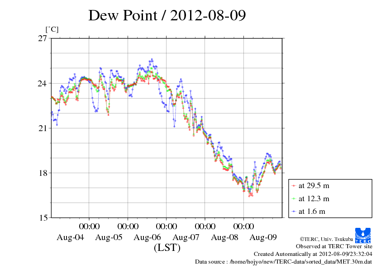This screenshot has width=381, height=269.
Task: Click the y-axis value 24
Action: pos(43,83)
